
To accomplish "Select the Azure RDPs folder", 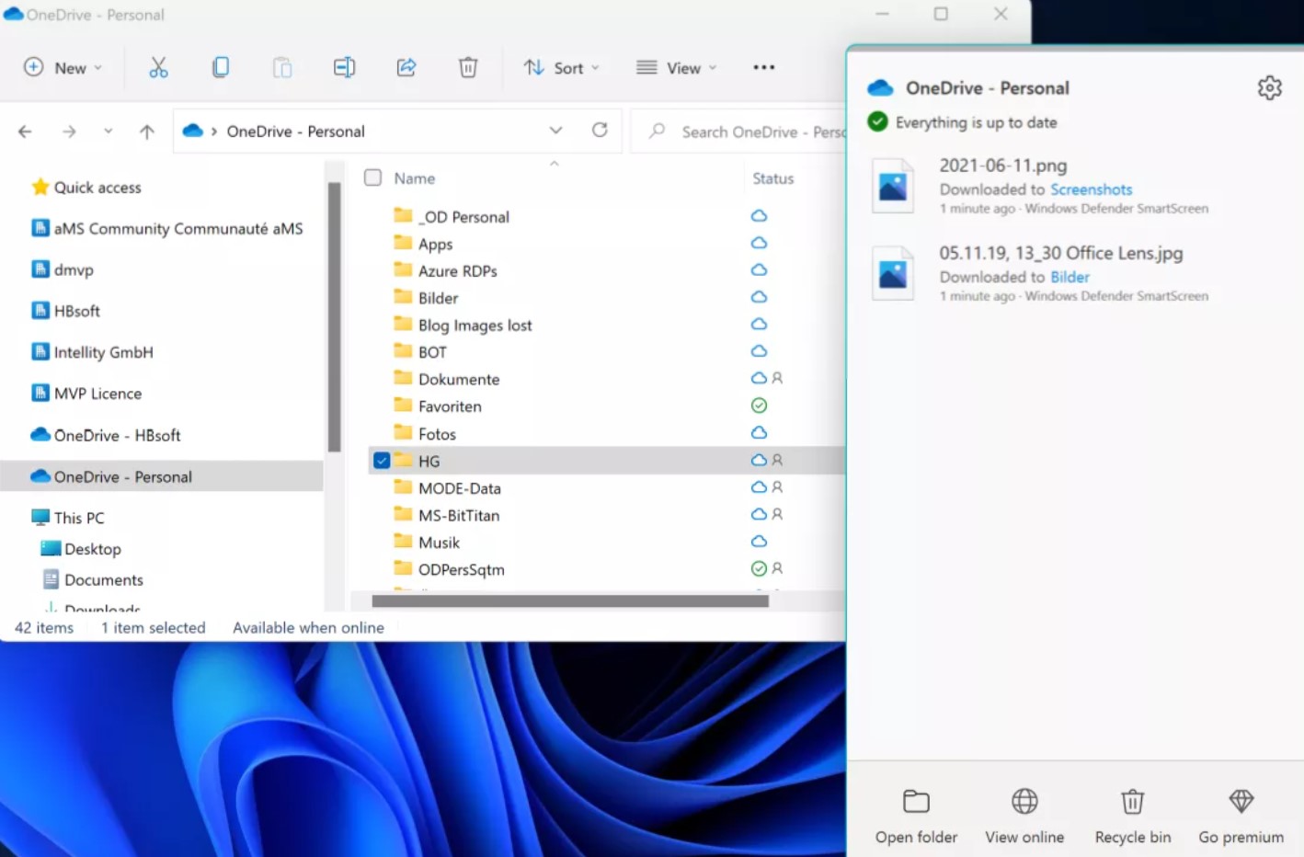I will click(x=457, y=270).
